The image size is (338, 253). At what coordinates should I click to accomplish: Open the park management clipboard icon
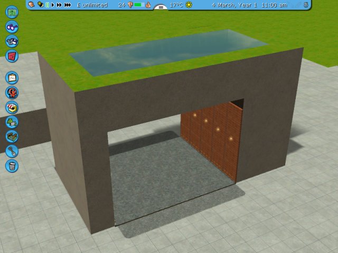coord(12,78)
